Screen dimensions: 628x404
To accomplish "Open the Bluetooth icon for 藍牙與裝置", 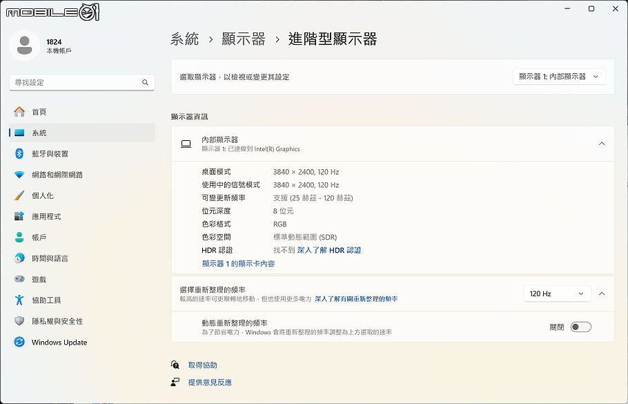I will click(x=19, y=153).
